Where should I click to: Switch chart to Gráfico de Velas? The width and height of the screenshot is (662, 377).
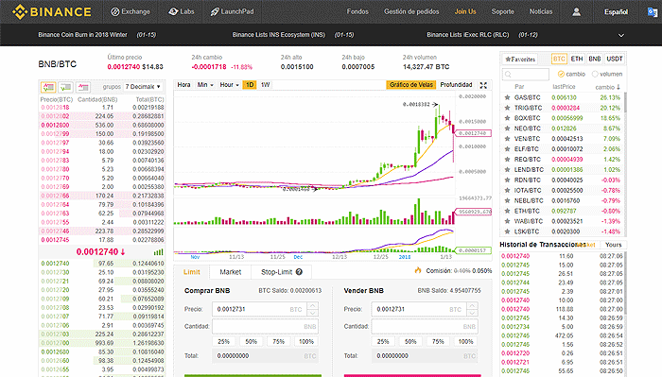click(411, 85)
